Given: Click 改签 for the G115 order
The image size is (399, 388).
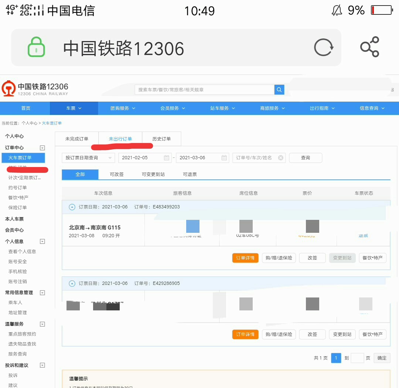Looking at the screenshot, I should pyautogui.click(x=312, y=258).
